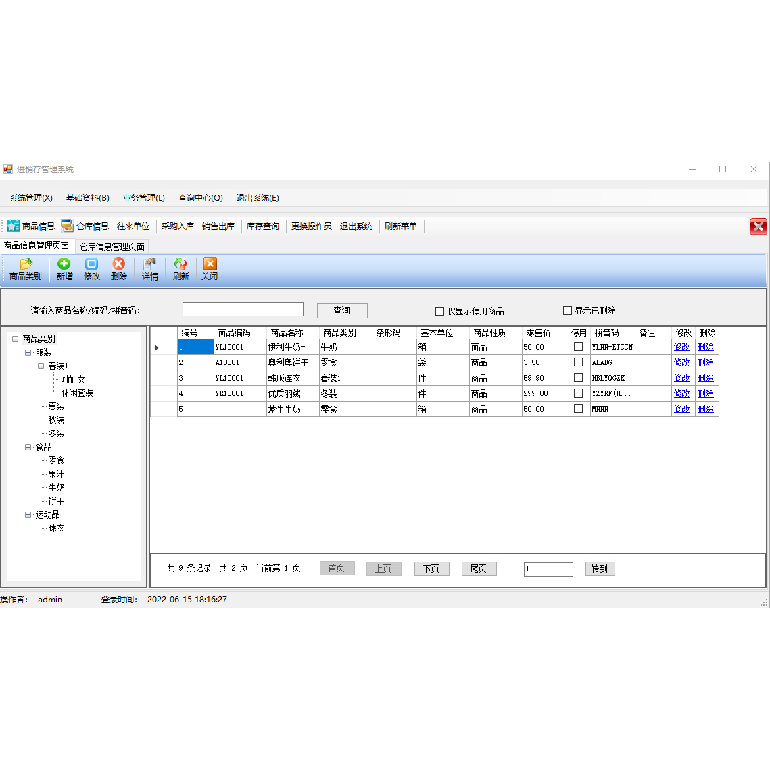770x770 pixels.
Task: Open 商品信息 from the top toolbar
Action: pos(31,226)
